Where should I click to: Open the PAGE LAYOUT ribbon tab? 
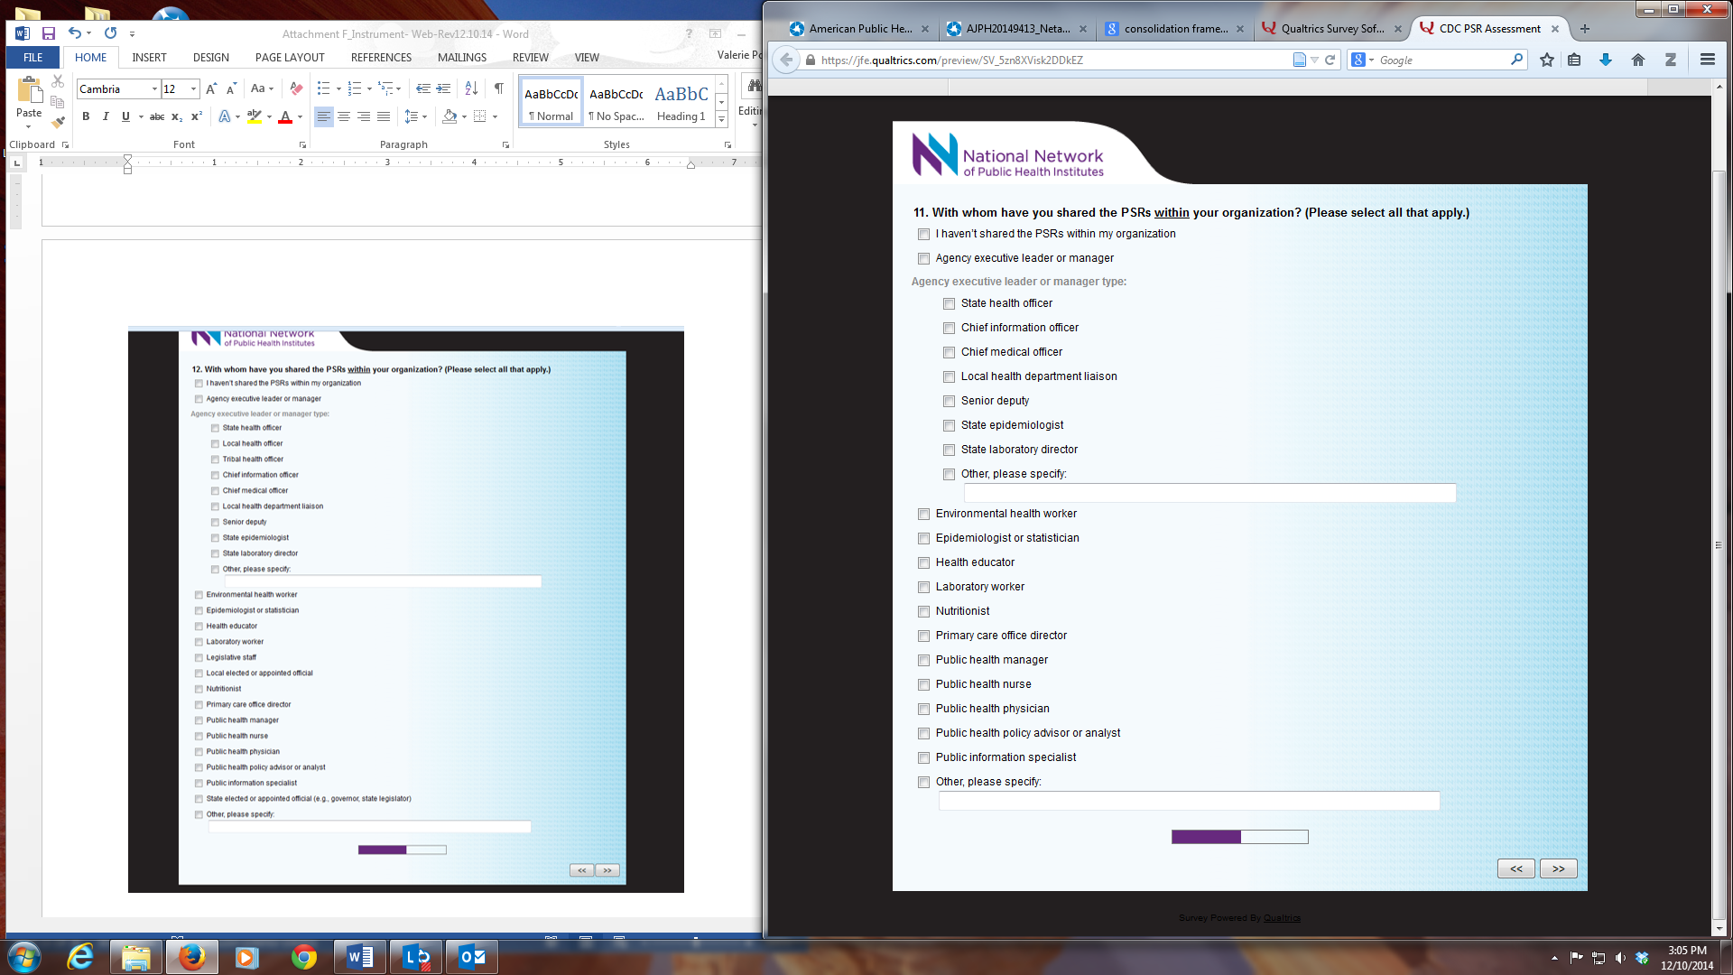tap(290, 57)
